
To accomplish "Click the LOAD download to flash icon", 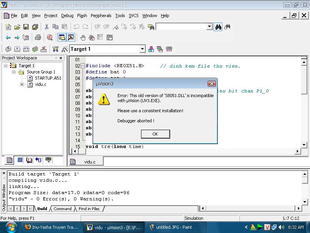I will coord(55,49).
